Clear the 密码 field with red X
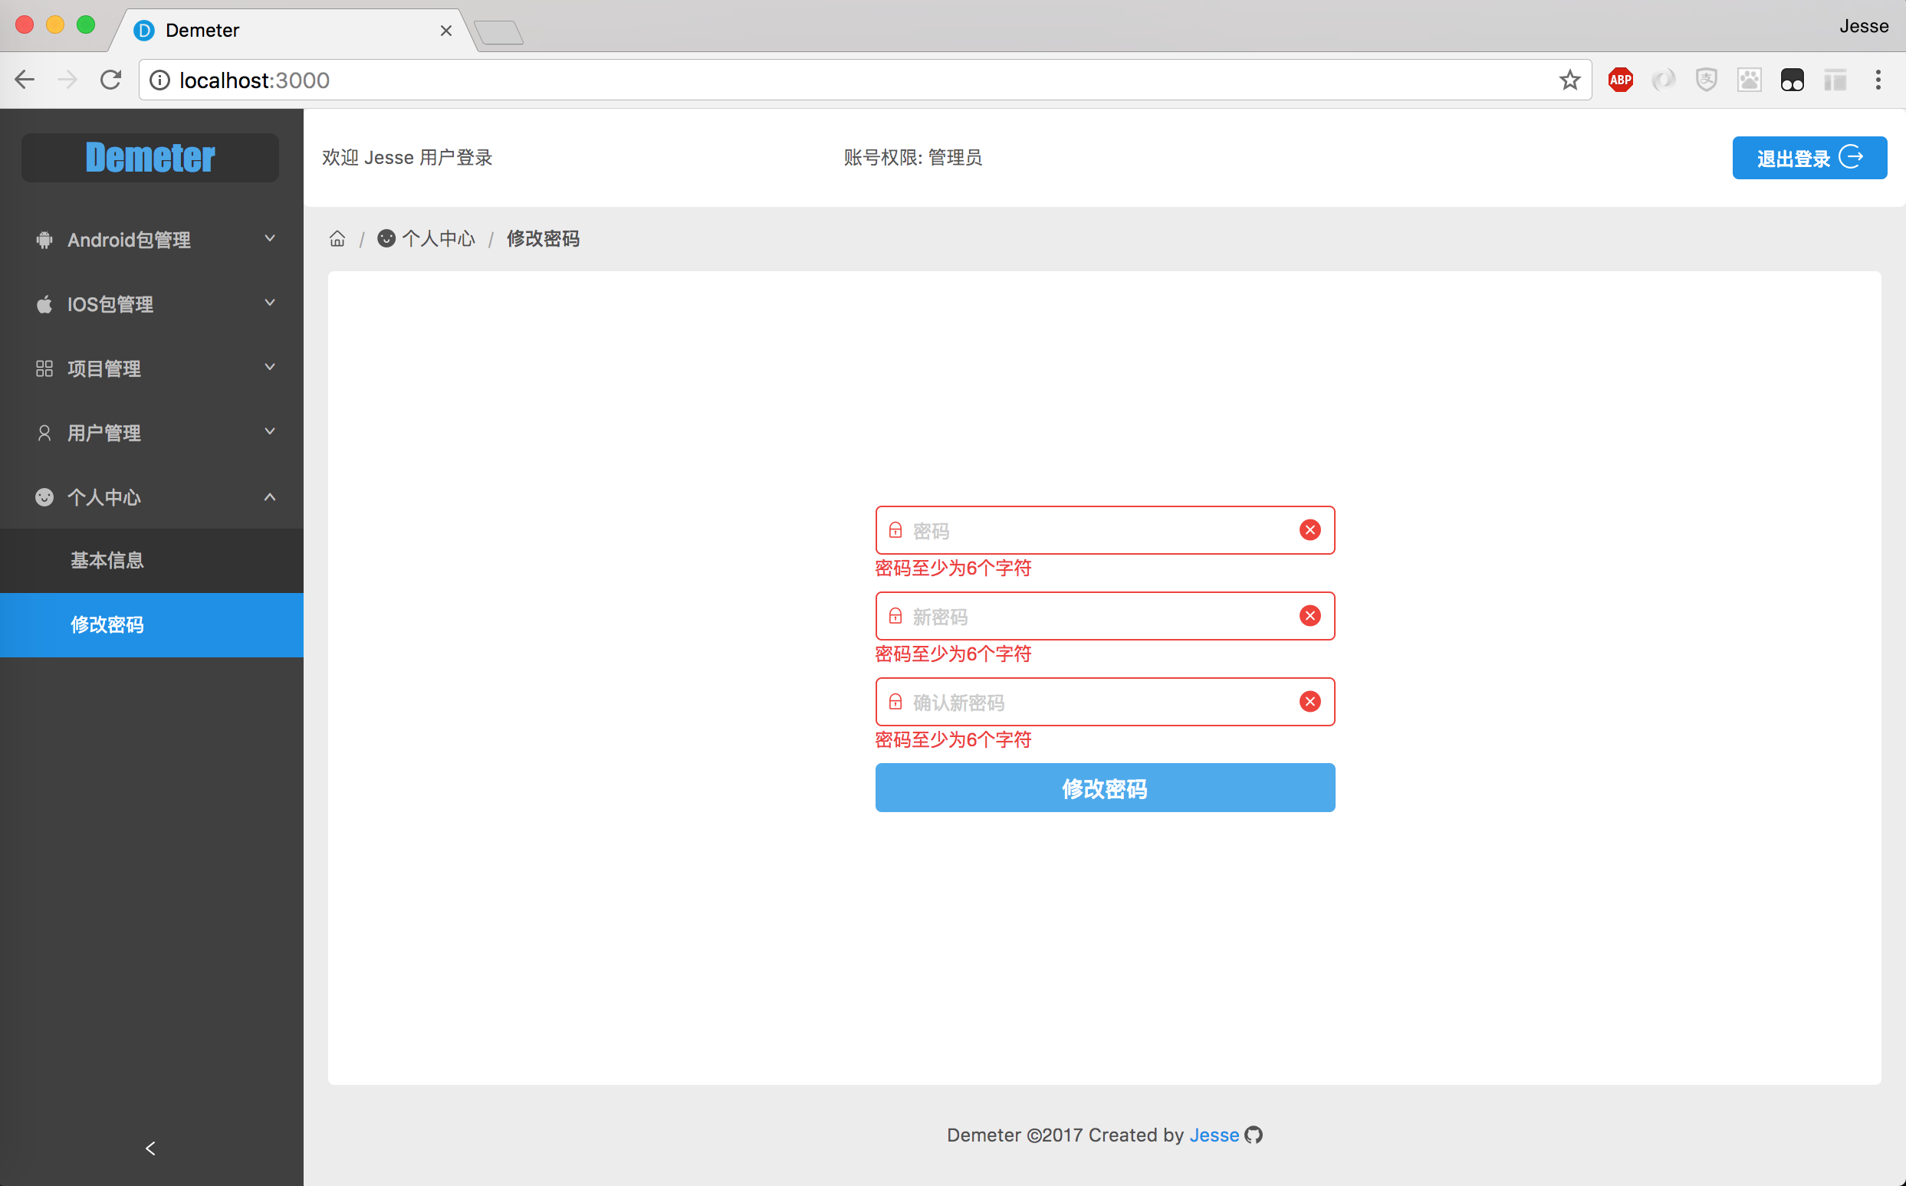 (1310, 530)
